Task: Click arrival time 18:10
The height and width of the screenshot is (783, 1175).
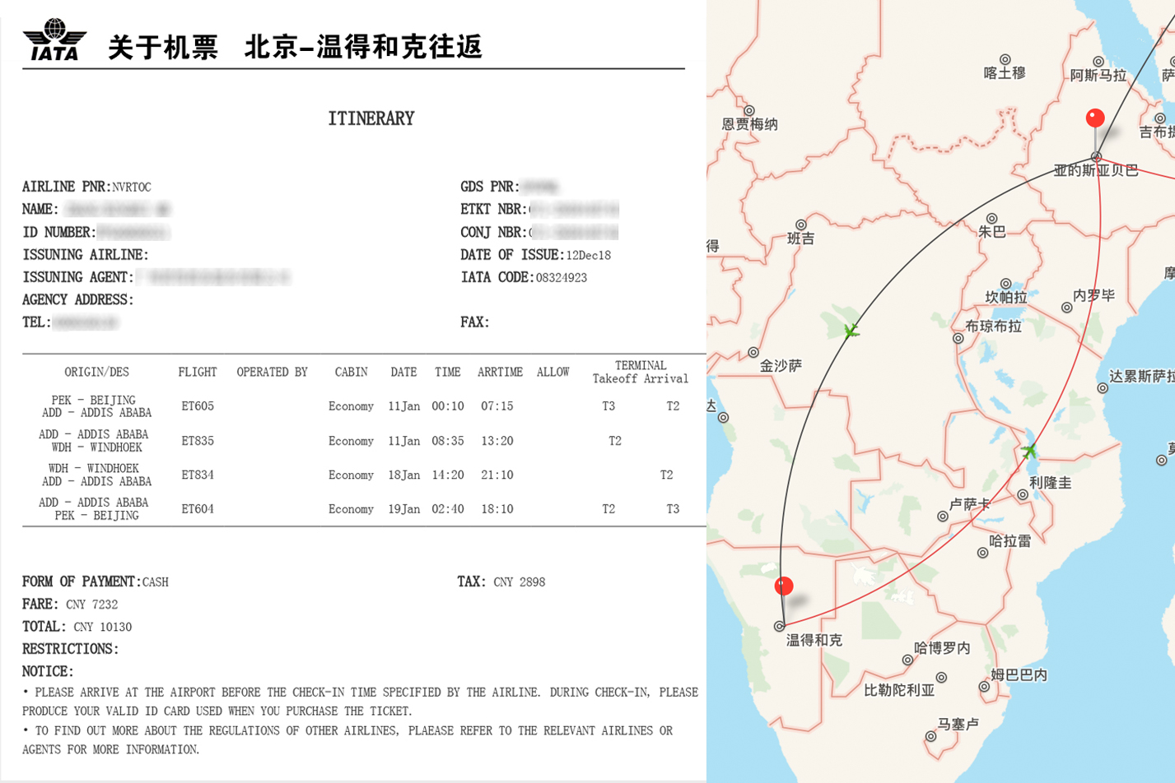Action: click(497, 509)
